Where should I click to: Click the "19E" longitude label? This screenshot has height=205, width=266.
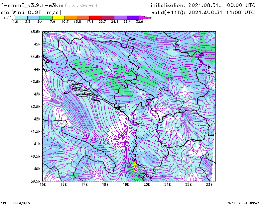126,184
